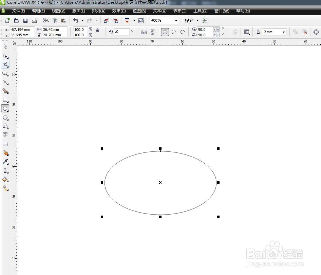
Task: Mirror the object horizontally
Action: pos(144,32)
